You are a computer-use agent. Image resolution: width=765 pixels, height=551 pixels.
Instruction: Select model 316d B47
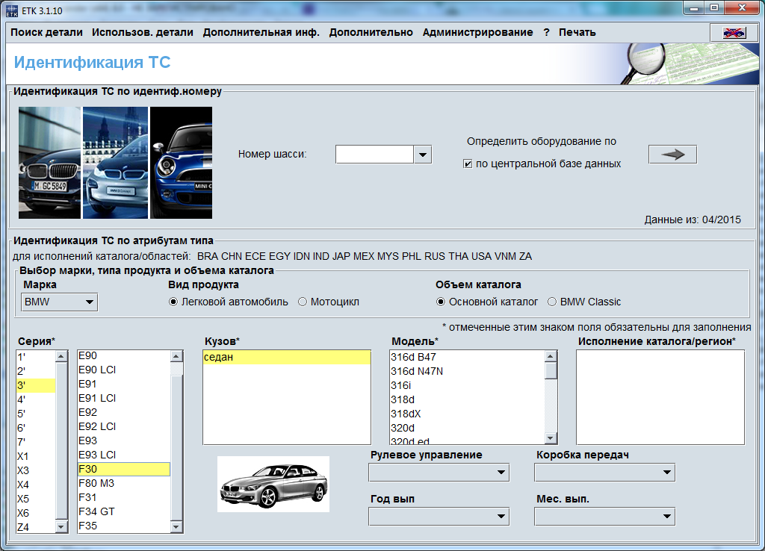[x=468, y=357]
